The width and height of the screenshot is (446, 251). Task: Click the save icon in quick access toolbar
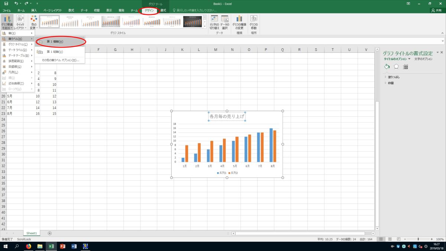tap(6, 3)
